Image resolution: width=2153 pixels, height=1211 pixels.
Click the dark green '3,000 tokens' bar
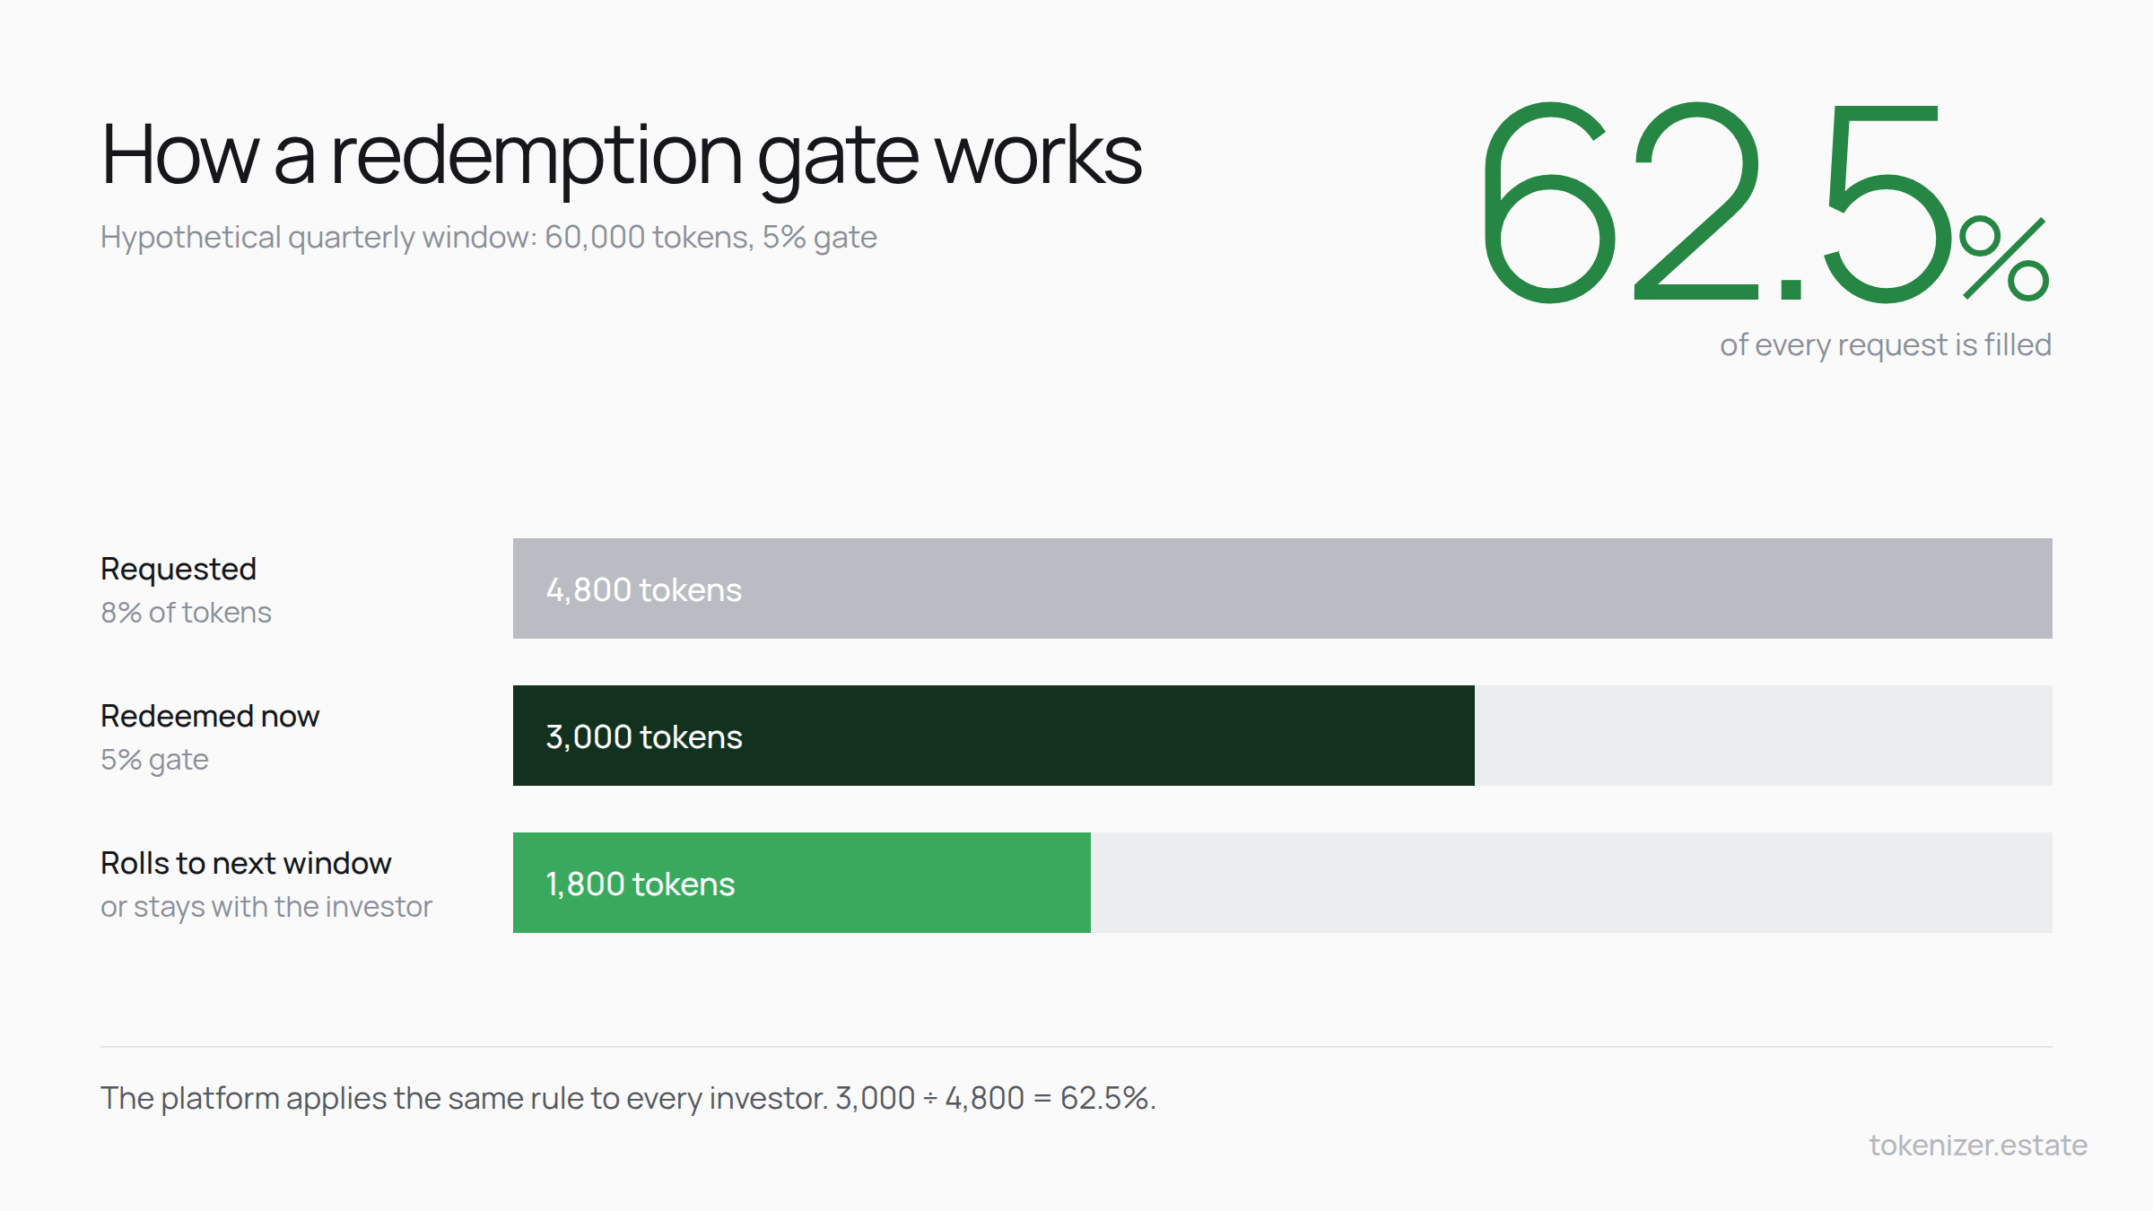994,736
